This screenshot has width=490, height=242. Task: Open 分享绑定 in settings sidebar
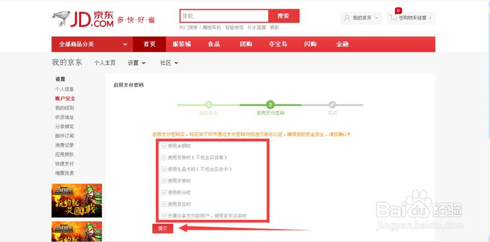pos(65,127)
